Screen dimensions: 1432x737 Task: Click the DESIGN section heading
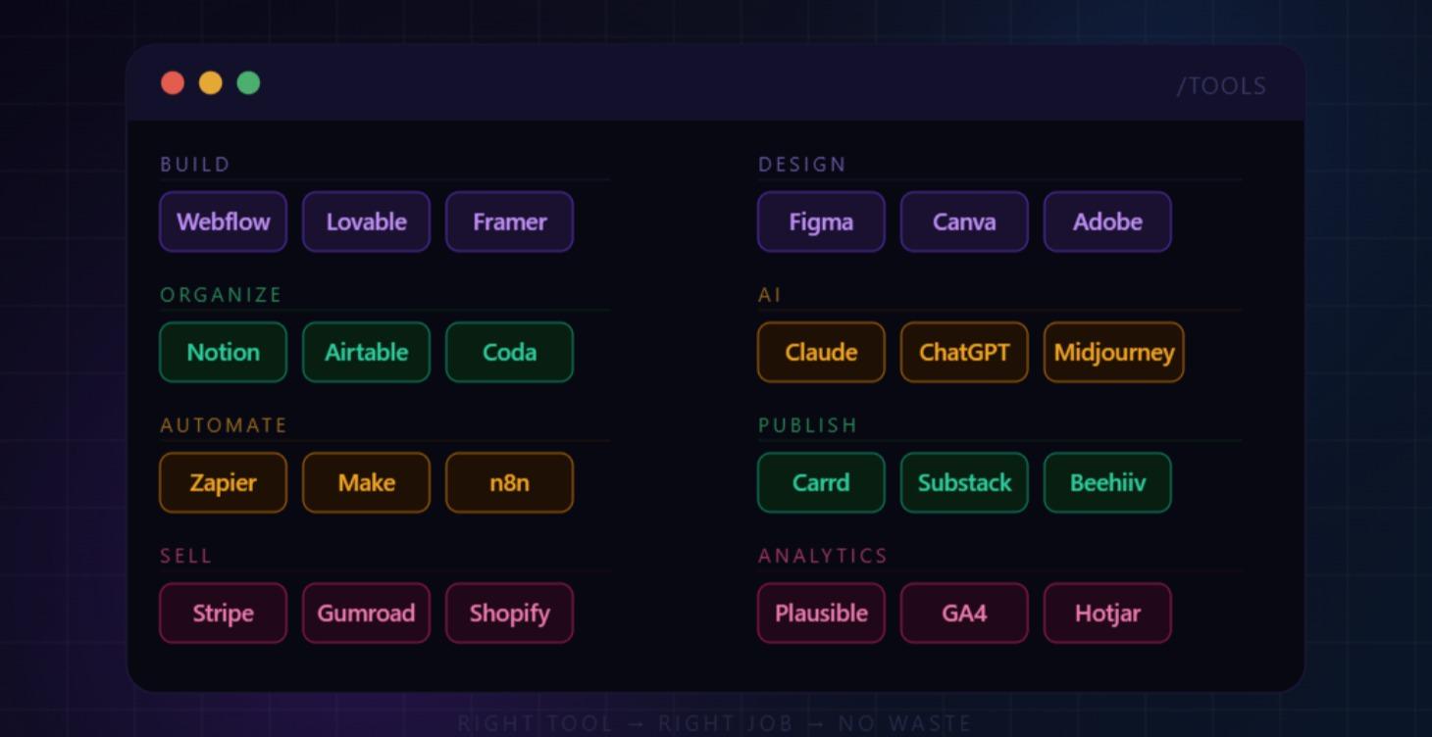pyautogui.click(x=802, y=164)
